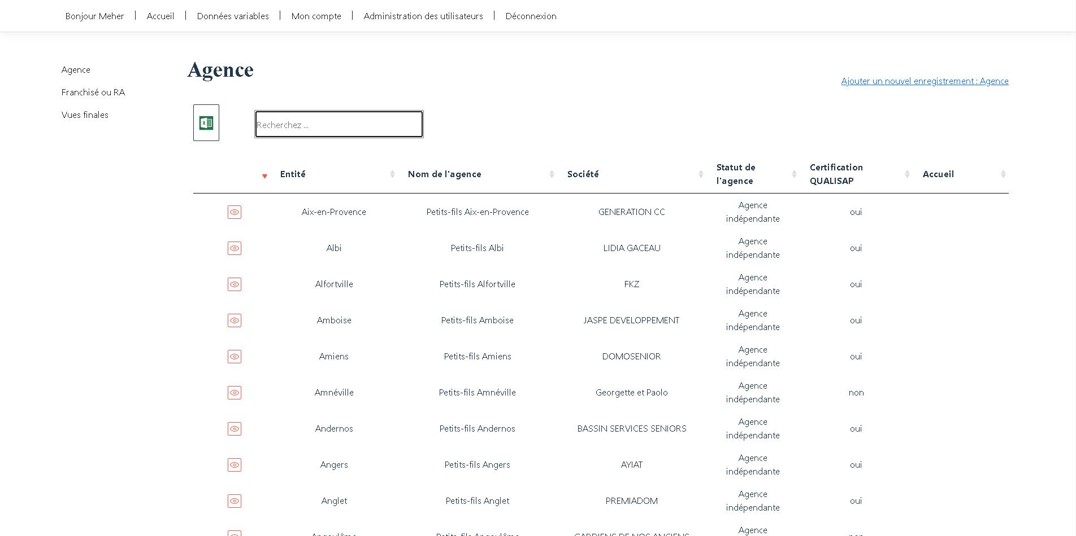Image resolution: width=1076 pixels, height=536 pixels.
Task: Click Ajouter un nouvel enregistrement link
Action: tap(925, 81)
